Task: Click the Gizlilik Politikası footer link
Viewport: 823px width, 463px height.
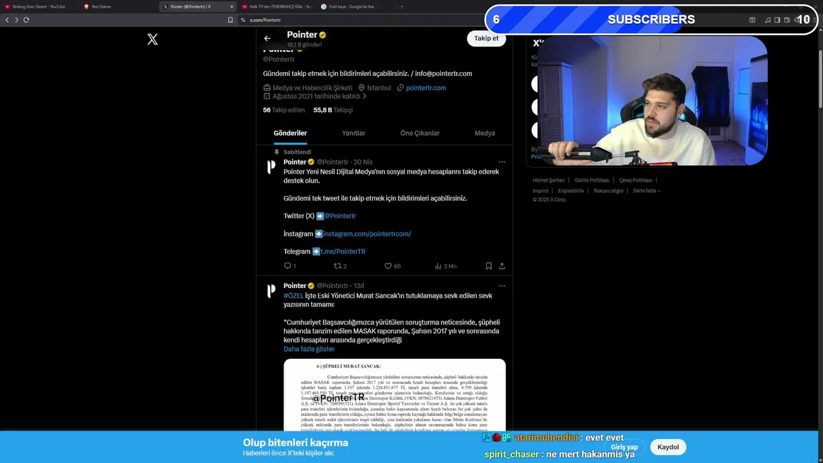Action: click(592, 180)
